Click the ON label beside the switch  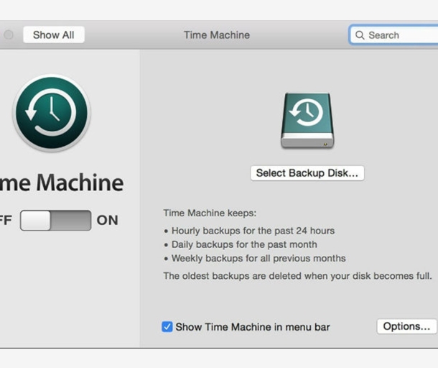[107, 221]
